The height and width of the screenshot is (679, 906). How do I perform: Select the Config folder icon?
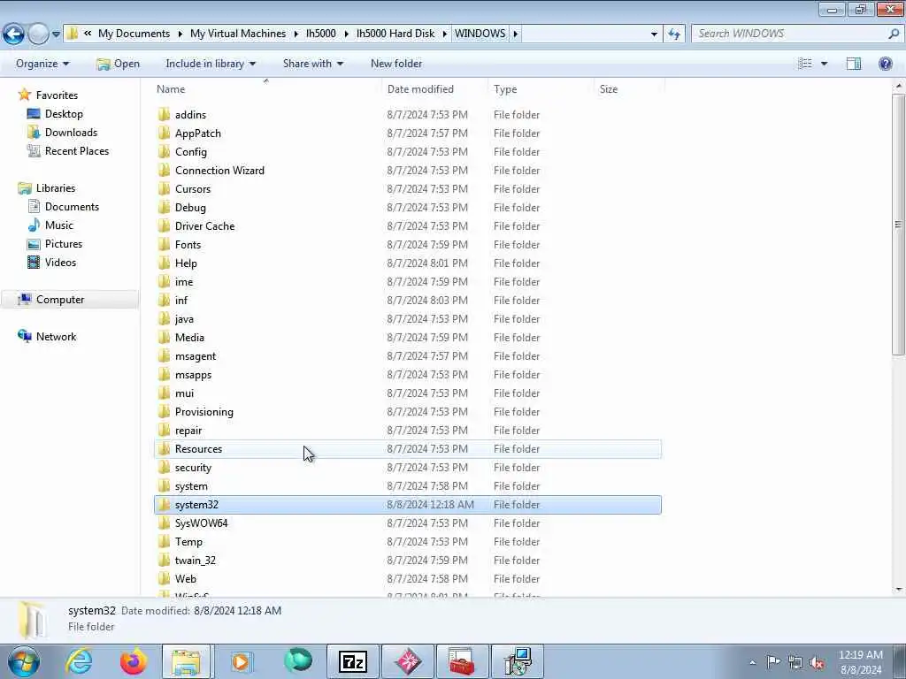pyautogui.click(x=165, y=151)
